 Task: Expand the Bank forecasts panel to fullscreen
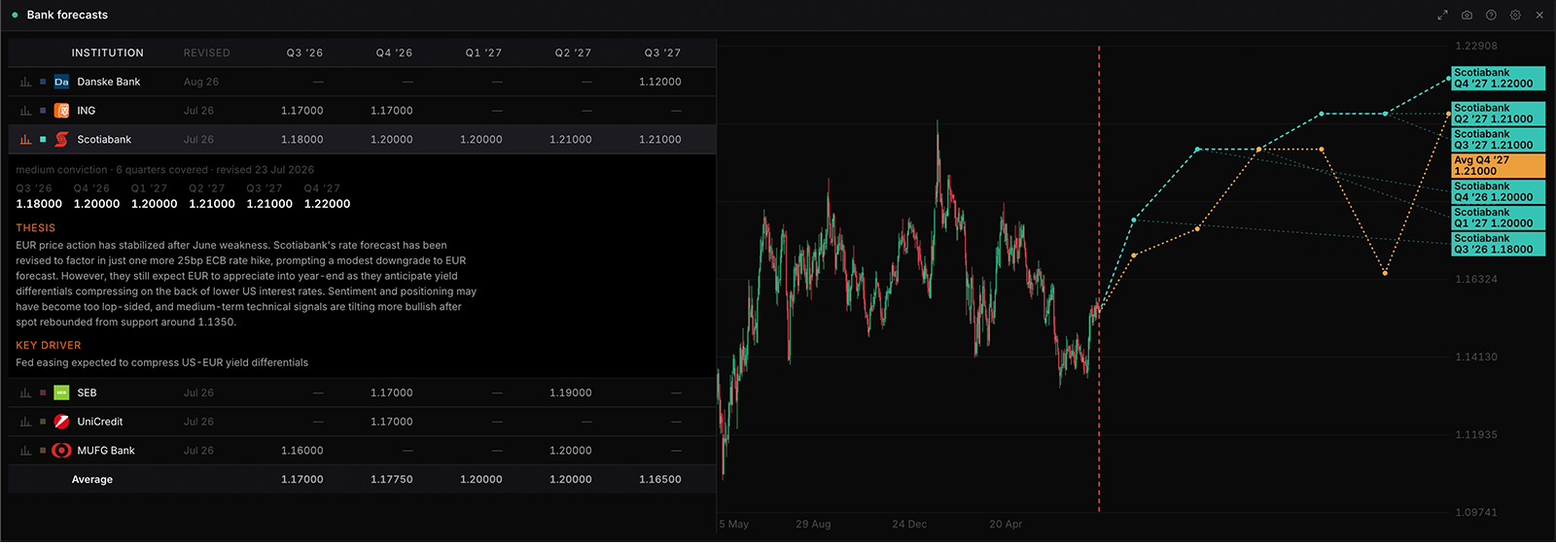(x=1442, y=15)
